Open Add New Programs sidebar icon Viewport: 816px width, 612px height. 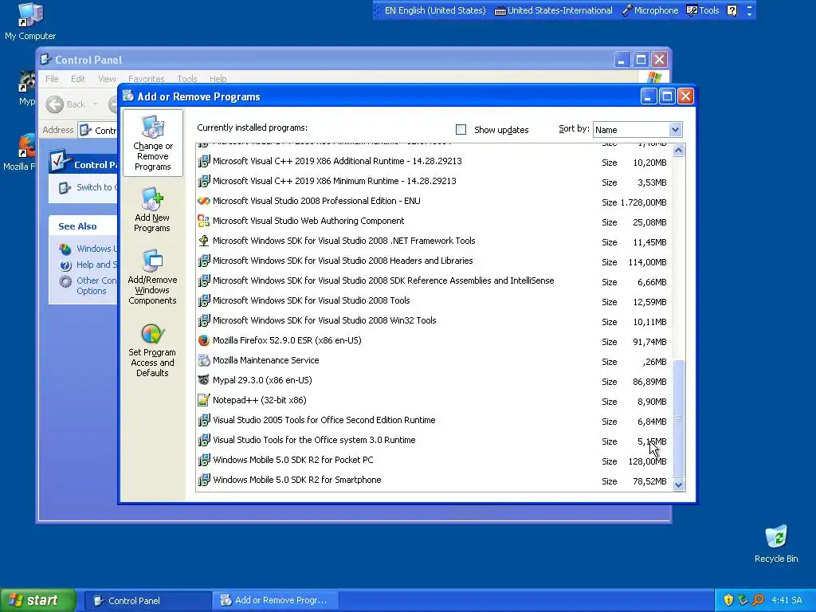tap(152, 210)
